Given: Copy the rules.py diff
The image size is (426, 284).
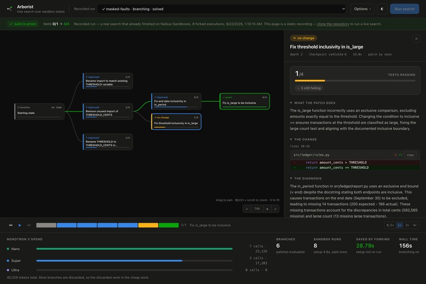Looking at the screenshot, I should (x=410, y=155).
